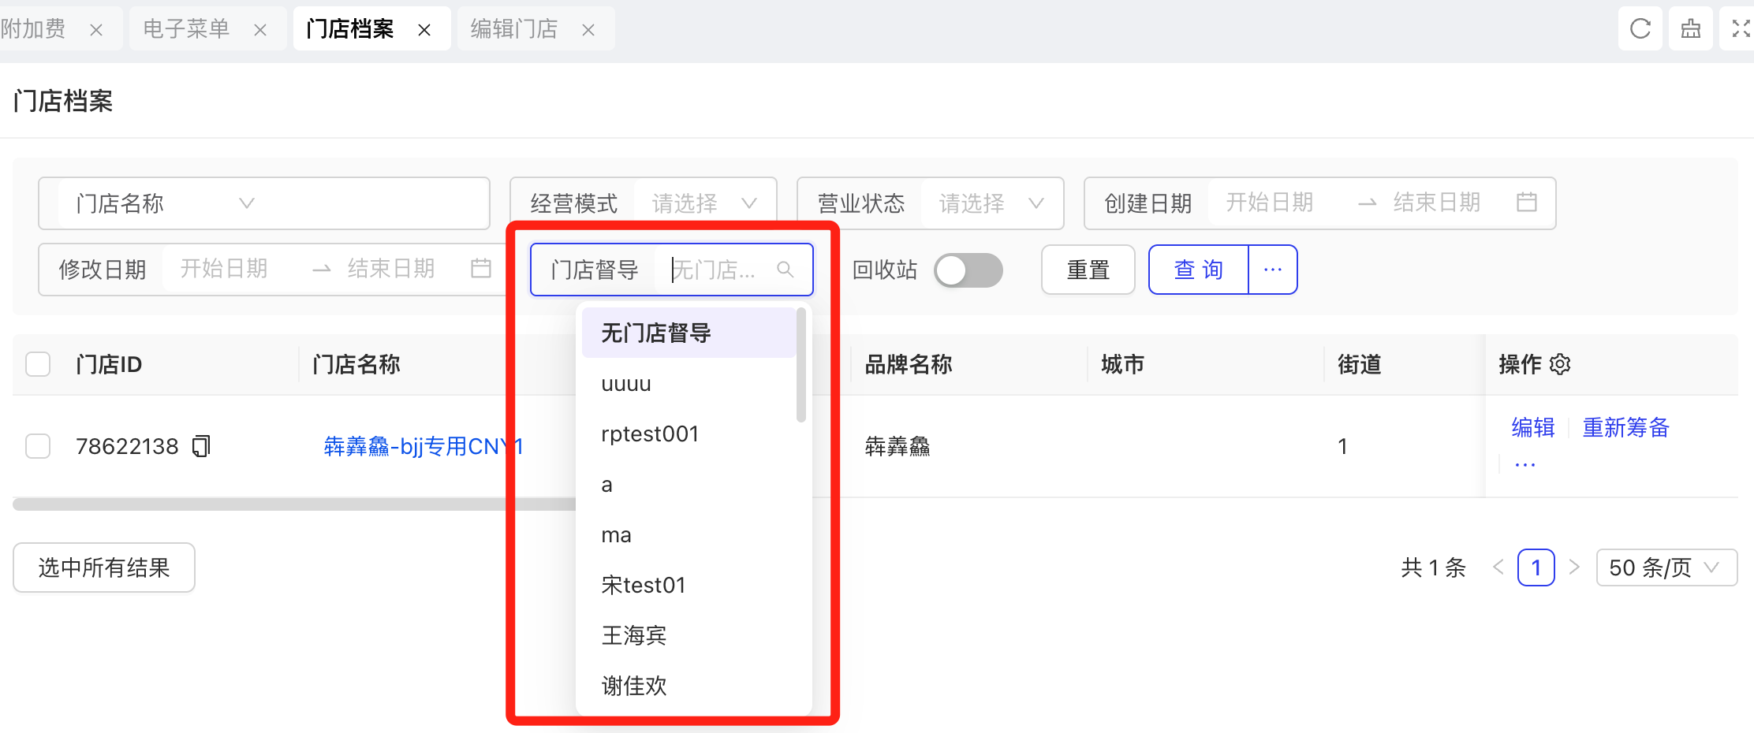Click the 重置 button
The image size is (1754, 733).
(1088, 270)
